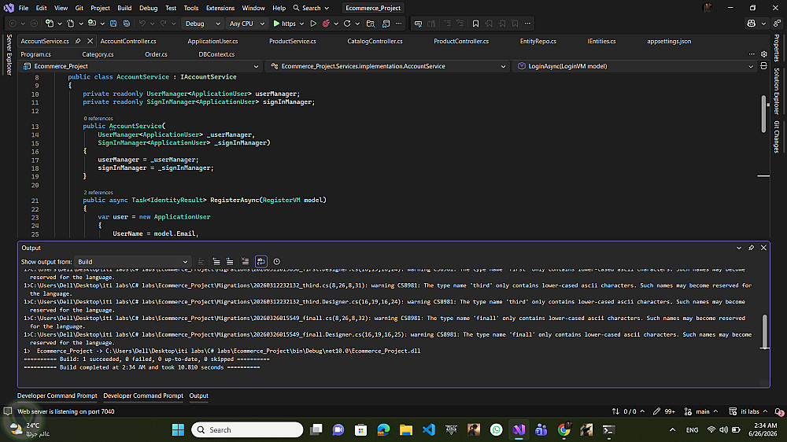Click the Hot Reload flame icon
Image resolution: width=787 pixels, height=442 pixels.
(327, 24)
